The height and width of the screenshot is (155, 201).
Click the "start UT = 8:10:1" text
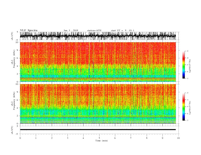click(x=123, y=30)
